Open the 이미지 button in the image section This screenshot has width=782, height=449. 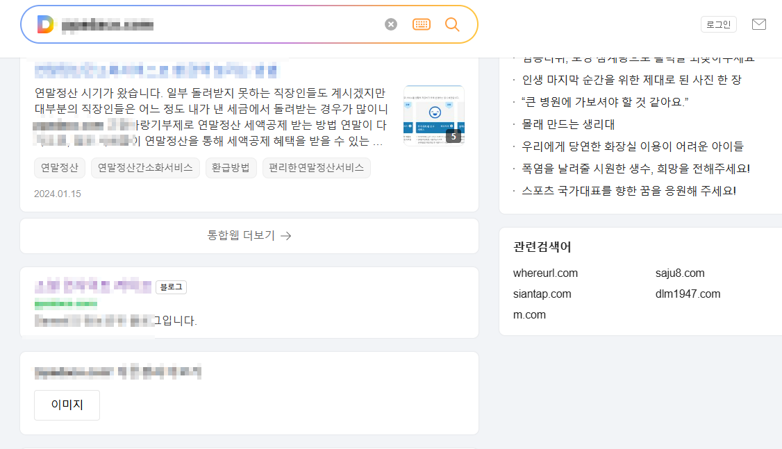point(67,405)
